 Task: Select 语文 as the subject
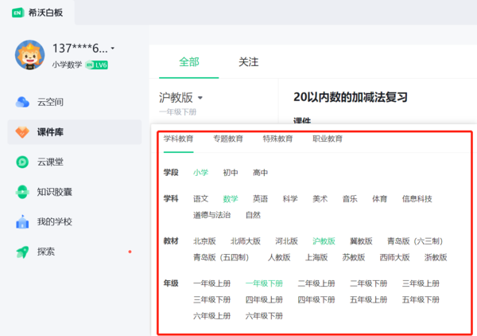pos(200,199)
